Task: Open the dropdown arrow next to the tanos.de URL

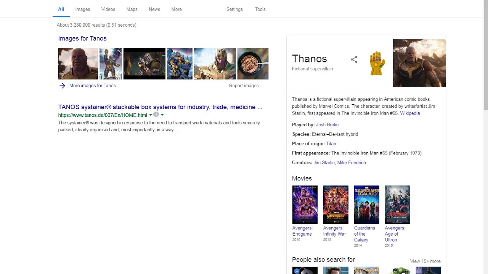Action: (x=151, y=115)
